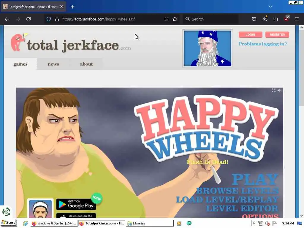Open Pocket save icon in toolbar
Screen dimensions: 304x228
click(254, 19)
